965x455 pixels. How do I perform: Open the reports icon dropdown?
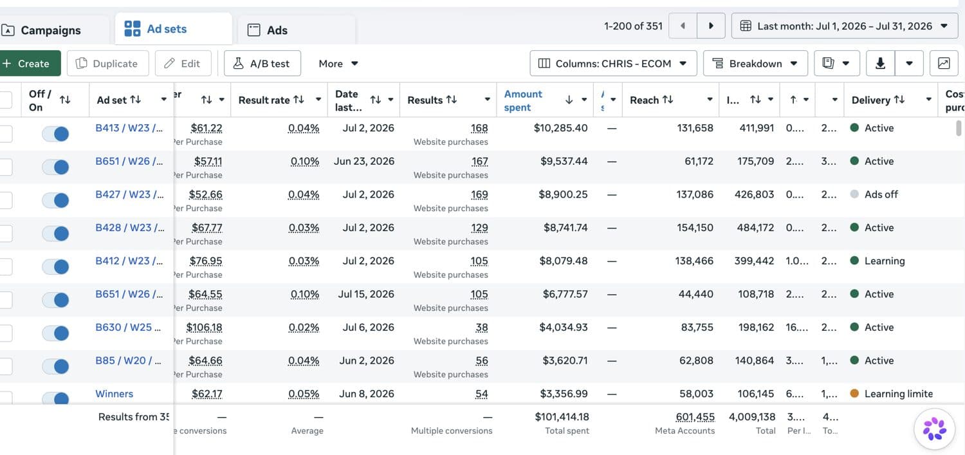[836, 63]
